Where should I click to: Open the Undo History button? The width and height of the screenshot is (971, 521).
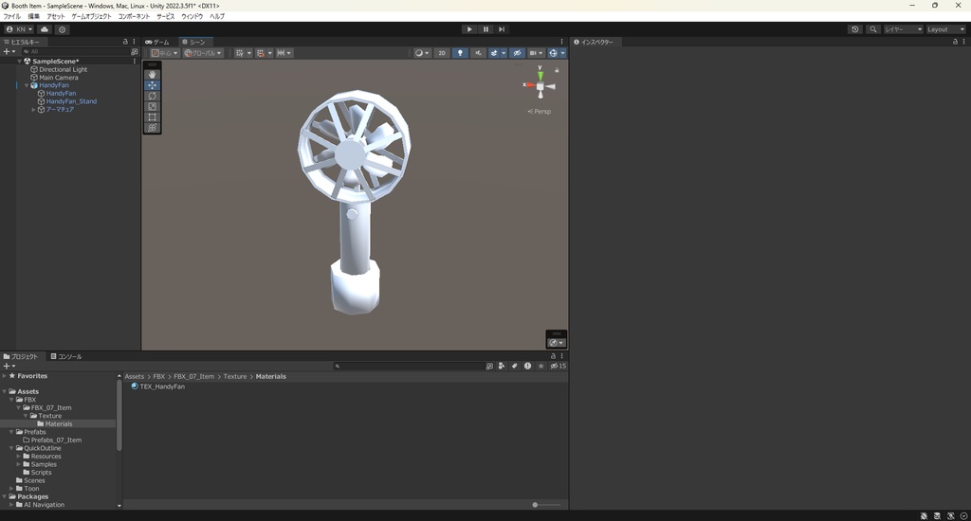coord(855,29)
